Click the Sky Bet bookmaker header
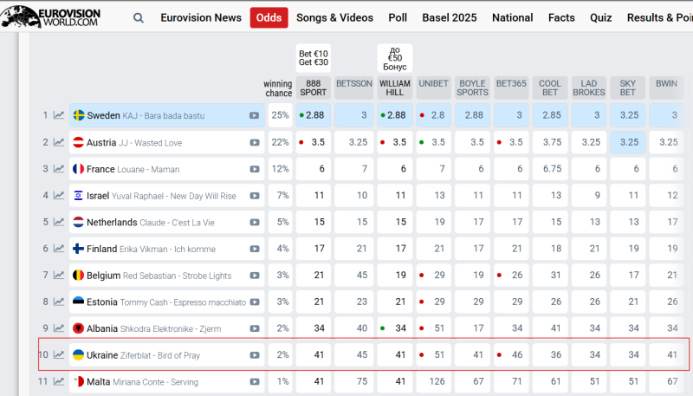This screenshot has width=693, height=396. click(x=627, y=88)
